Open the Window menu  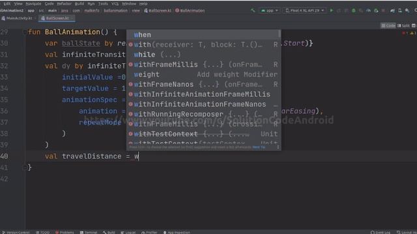tap(129, 4)
